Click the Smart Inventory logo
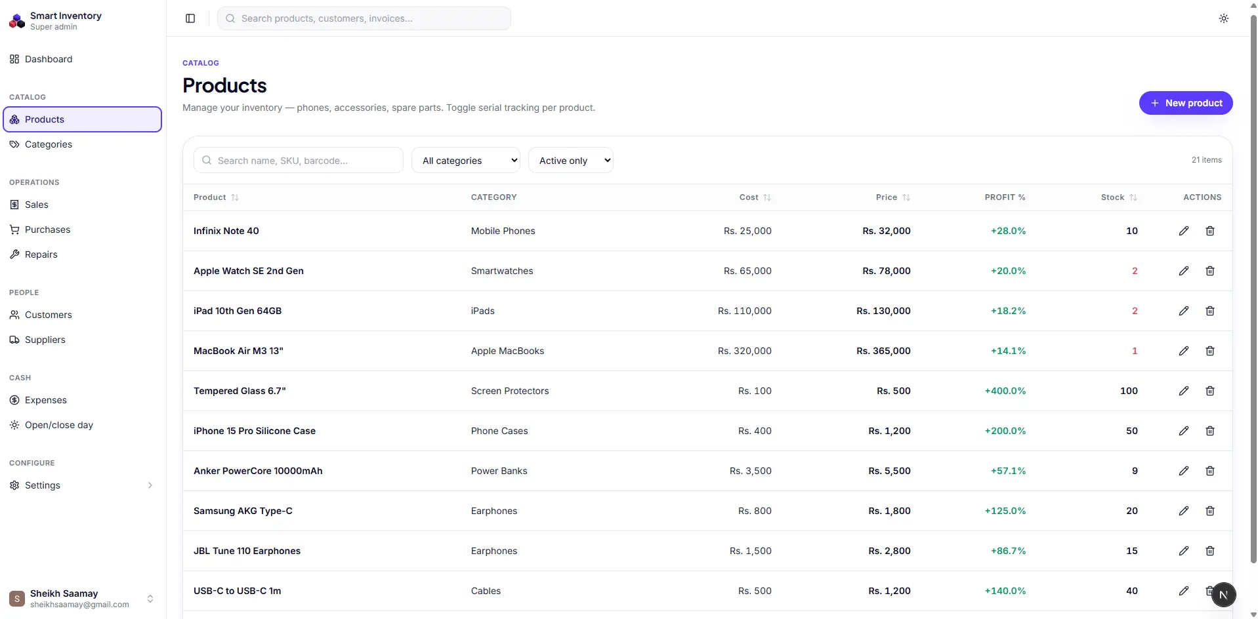Viewport: 1258px width, 619px height. point(17,21)
